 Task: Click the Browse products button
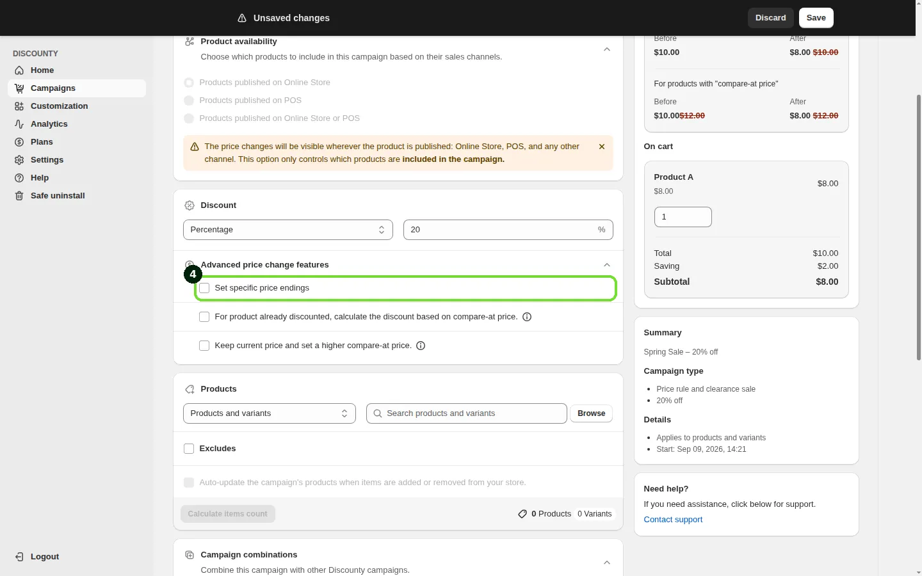coord(592,413)
